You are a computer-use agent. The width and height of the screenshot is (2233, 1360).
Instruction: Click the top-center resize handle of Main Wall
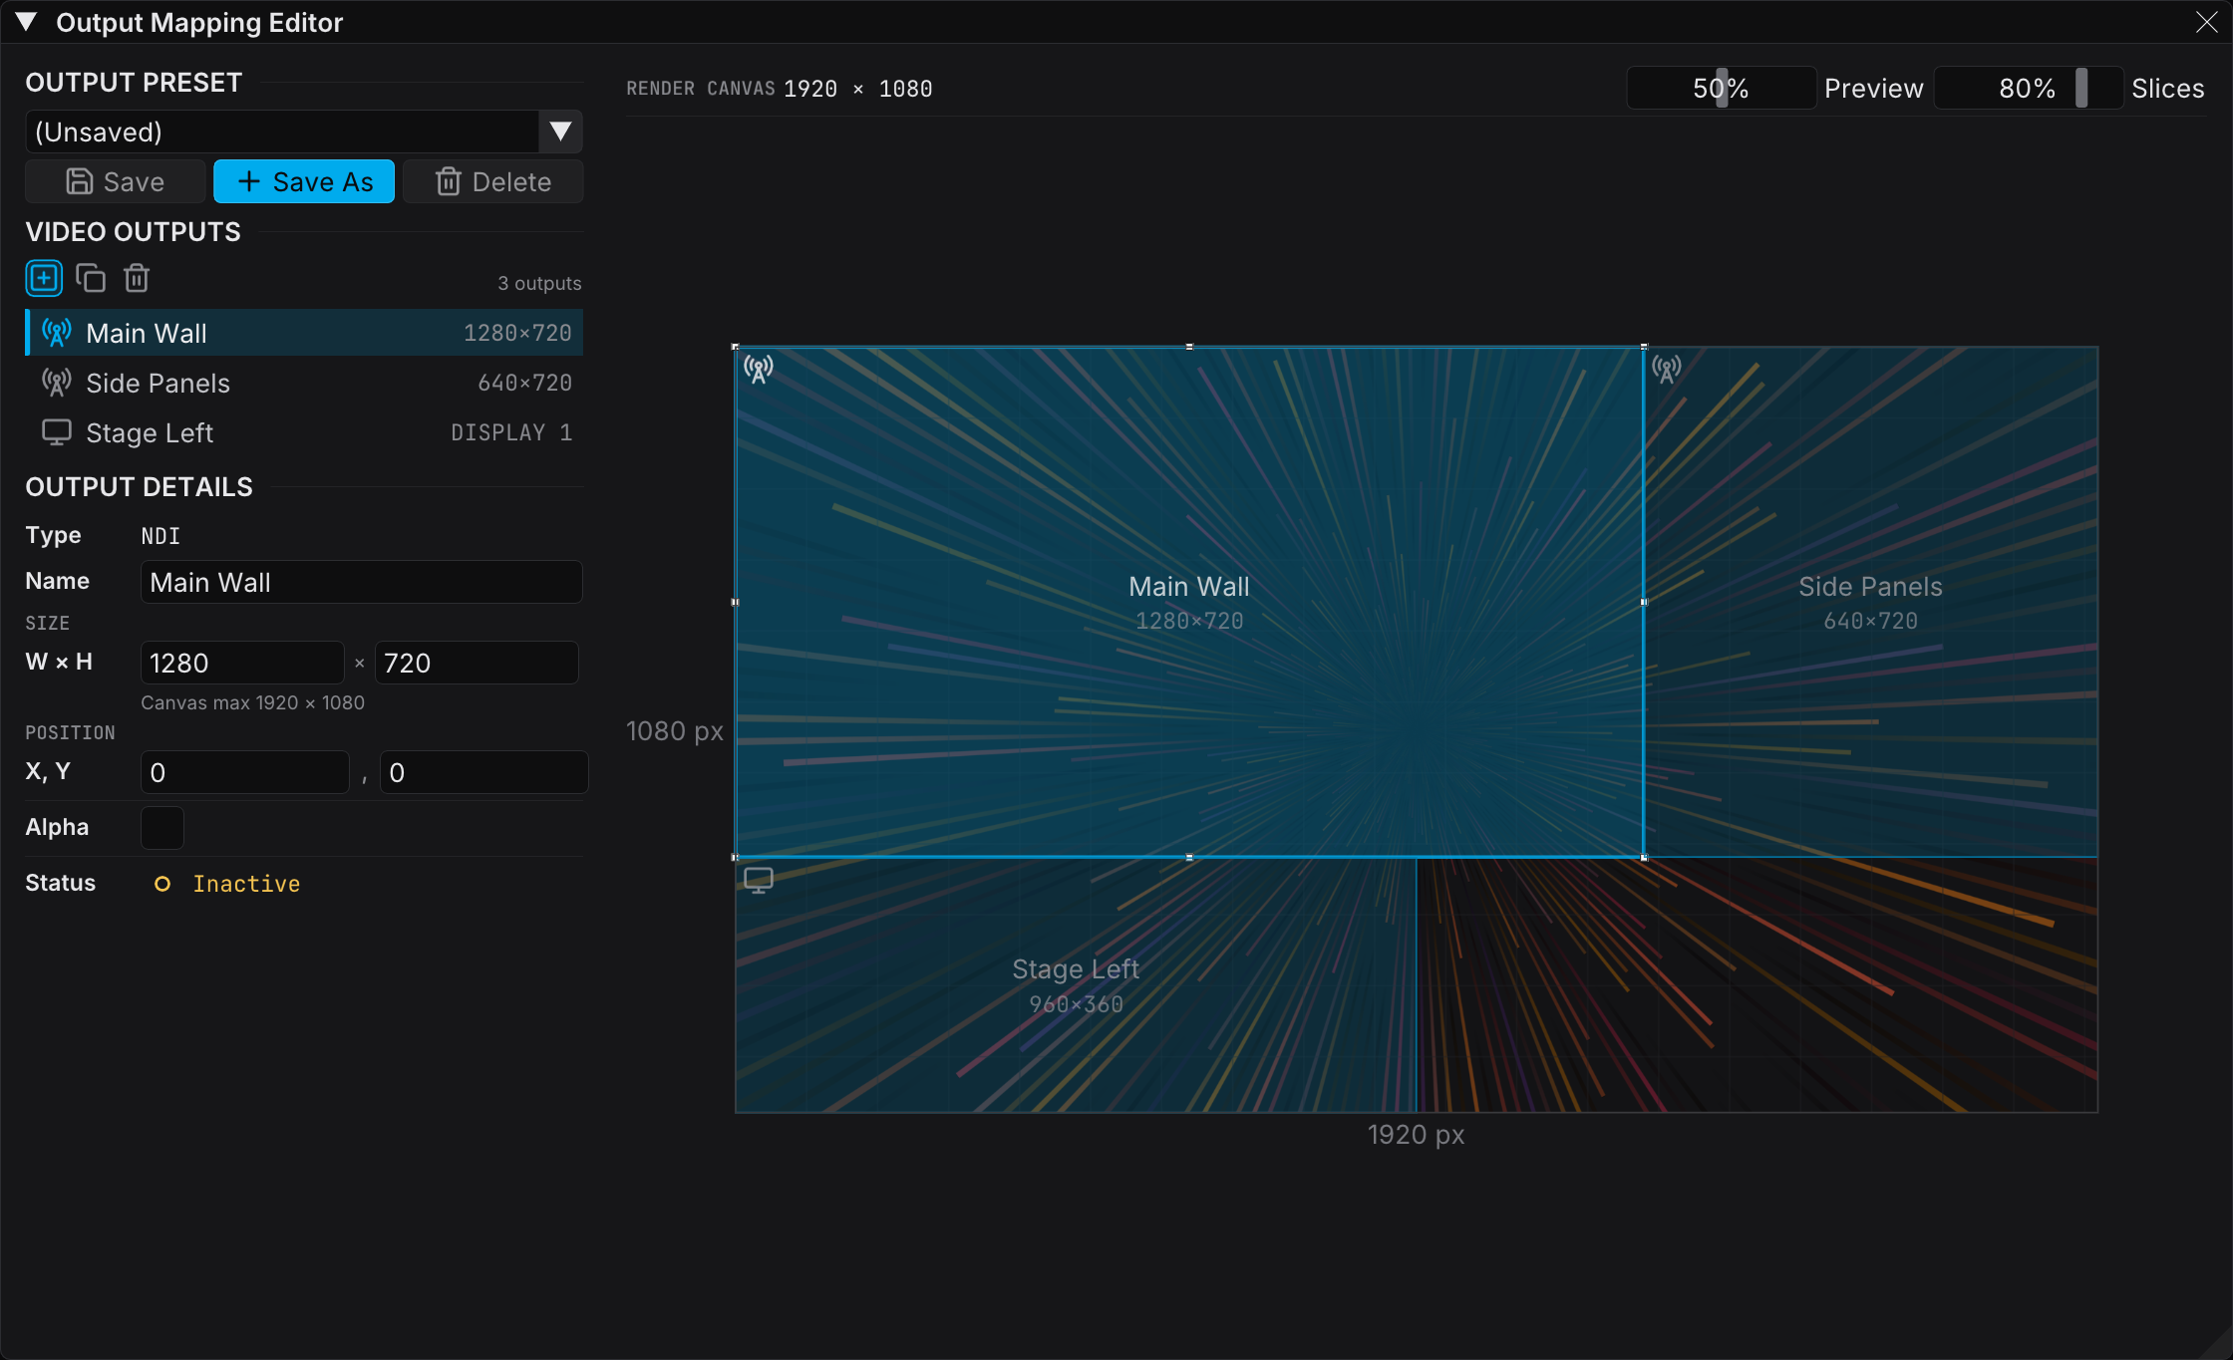pyautogui.click(x=1189, y=347)
